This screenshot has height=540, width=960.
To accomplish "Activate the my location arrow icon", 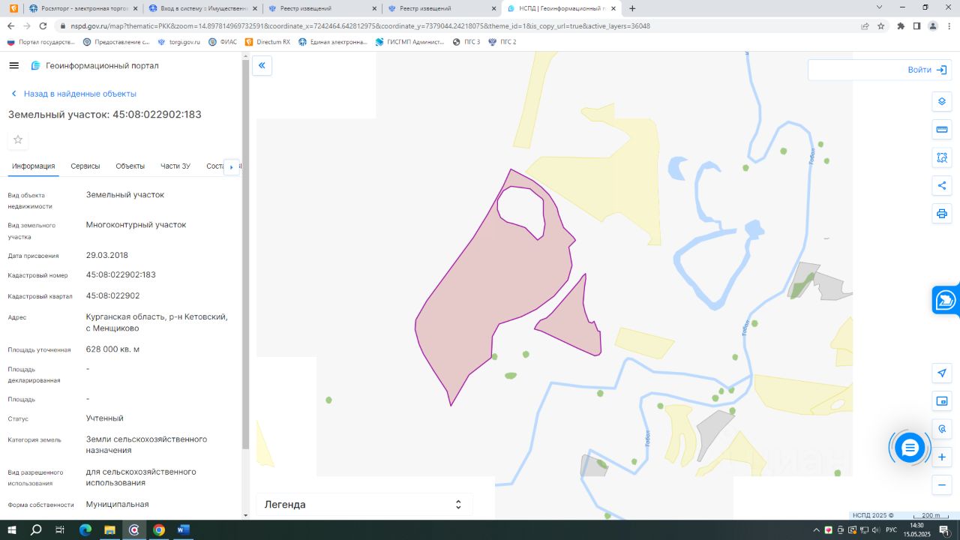I will 942,373.
